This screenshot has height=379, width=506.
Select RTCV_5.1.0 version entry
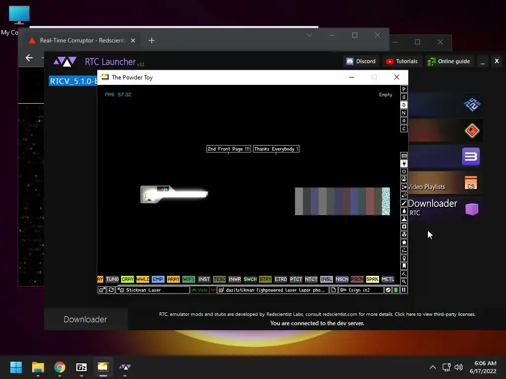73,81
